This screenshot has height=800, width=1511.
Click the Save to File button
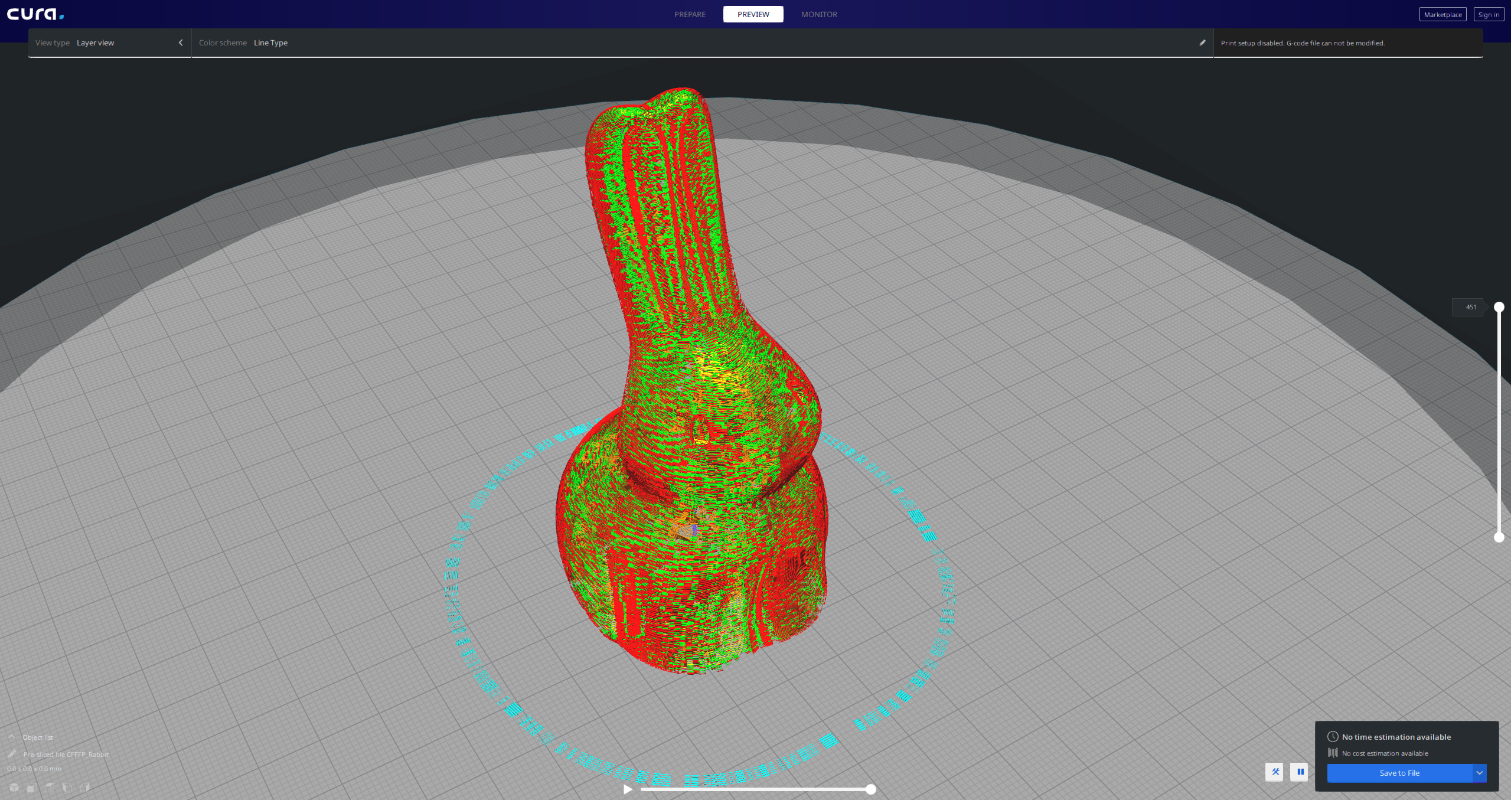pos(1399,773)
